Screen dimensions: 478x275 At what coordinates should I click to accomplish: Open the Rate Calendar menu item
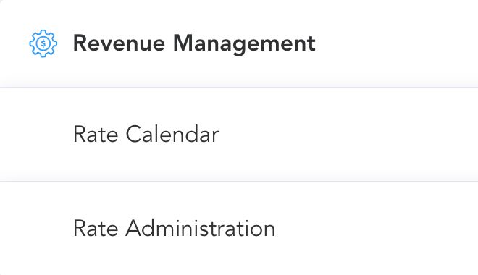pyautogui.click(x=239, y=135)
